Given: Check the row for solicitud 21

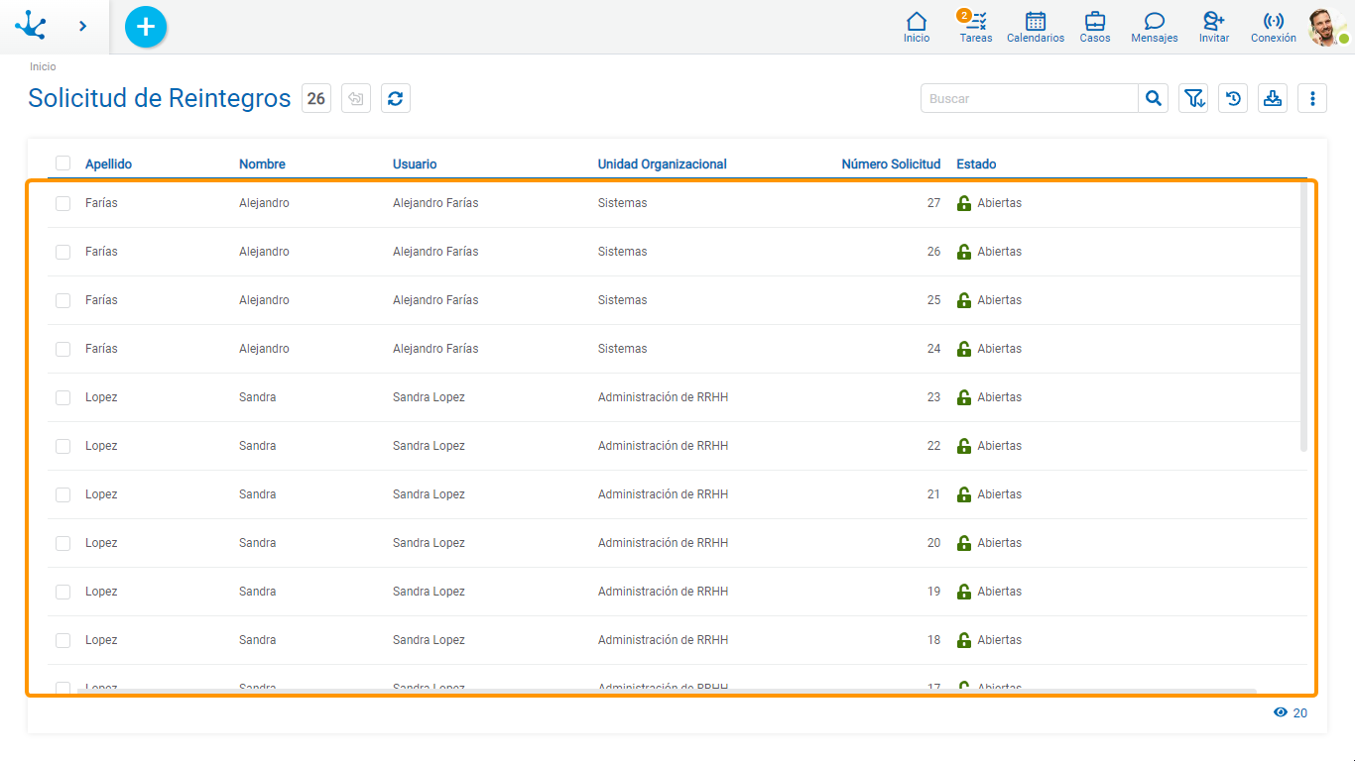Looking at the screenshot, I should 63,494.
